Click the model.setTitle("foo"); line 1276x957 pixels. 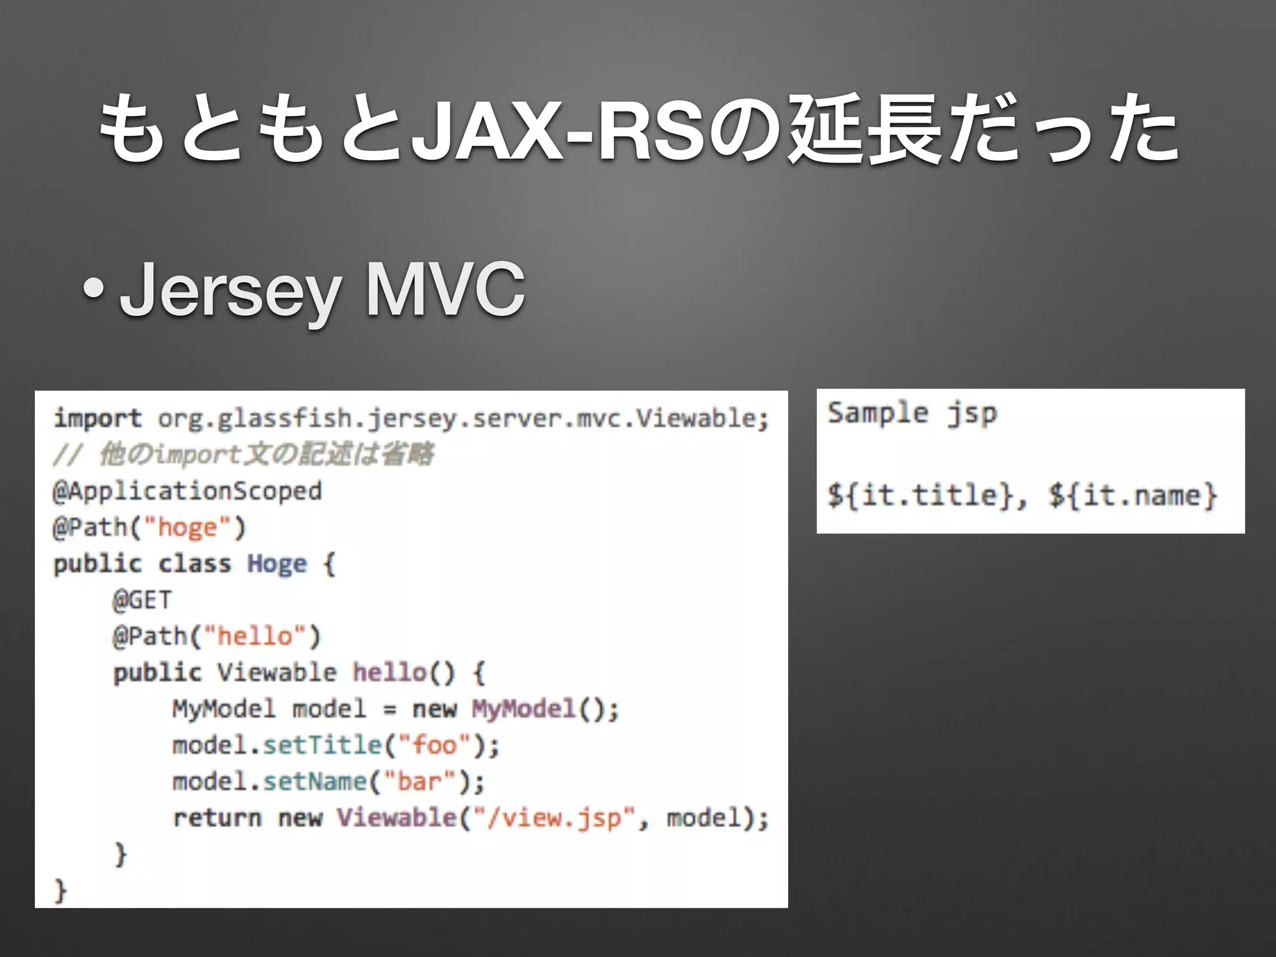336,745
